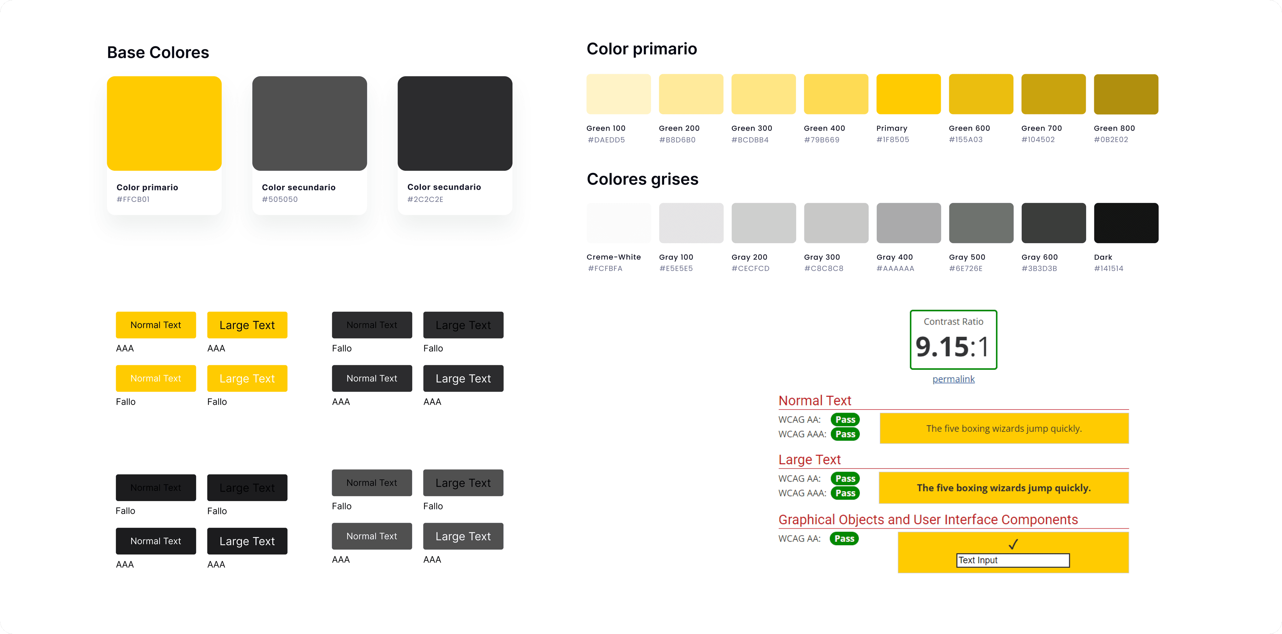Select the Color primario #FFCB01 swatch

click(x=164, y=123)
